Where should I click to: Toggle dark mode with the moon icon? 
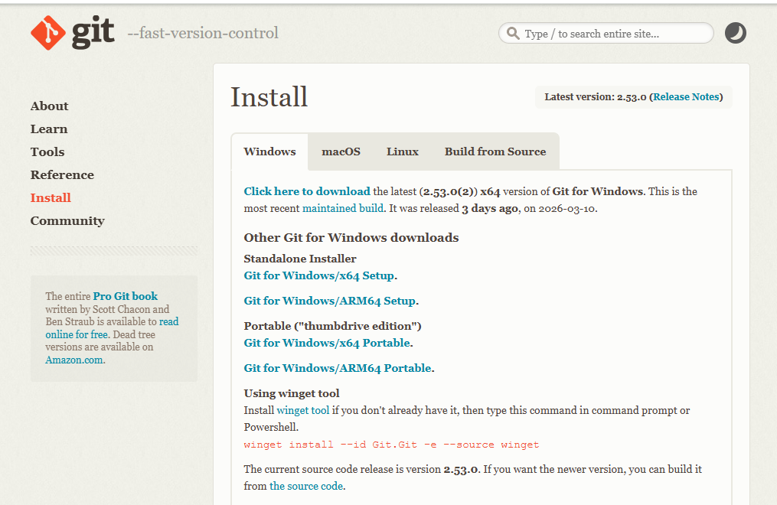click(736, 33)
